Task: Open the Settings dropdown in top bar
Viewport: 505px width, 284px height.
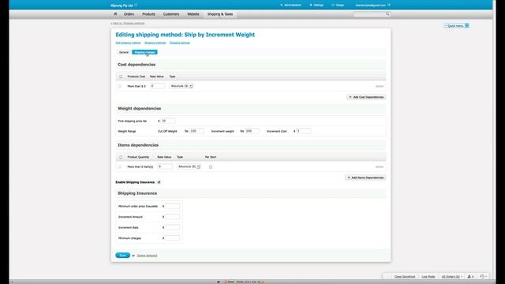Action: [x=316, y=6]
